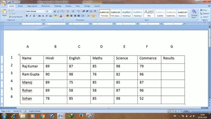Decrease paragraph indent
Screen dimensions: 211x119
coord(83,11)
